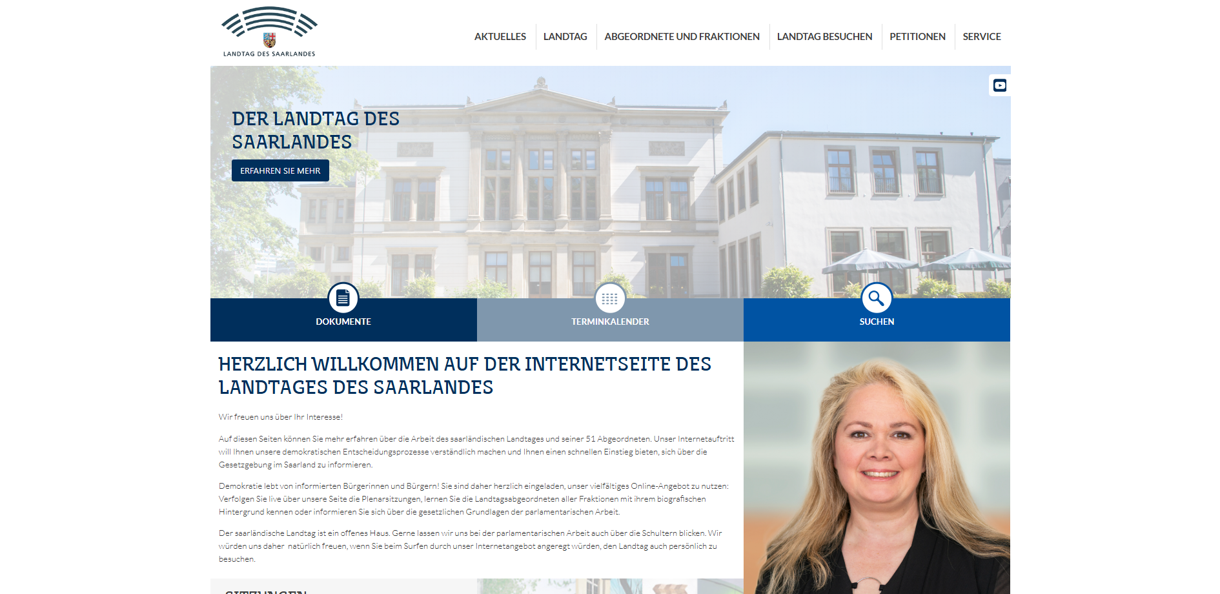Click the magnifying glass search icon

(x=876, y=298)
